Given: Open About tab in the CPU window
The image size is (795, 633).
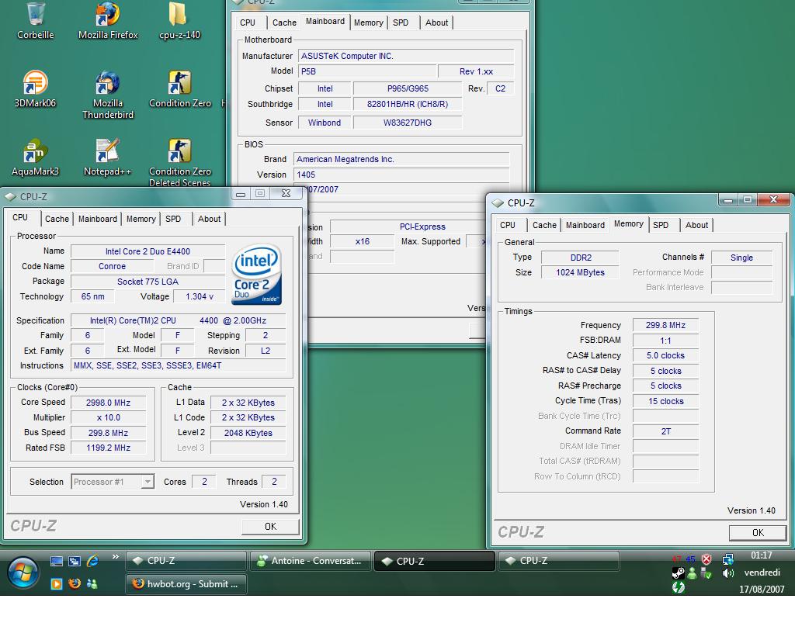Looking at the screenshot, I should click(x=209, y=219).
